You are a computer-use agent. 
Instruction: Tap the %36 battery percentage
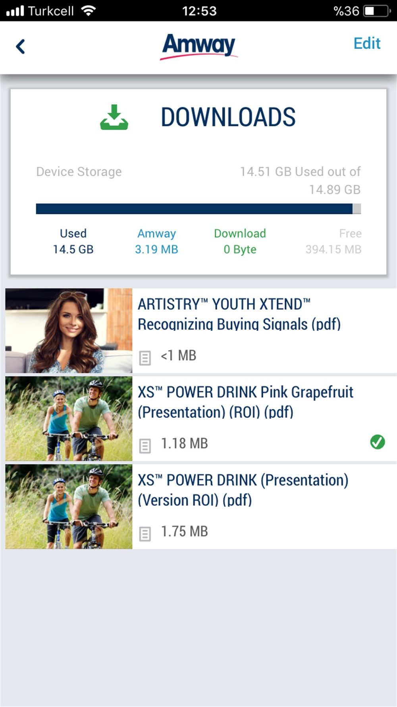[x=346, y=11]
